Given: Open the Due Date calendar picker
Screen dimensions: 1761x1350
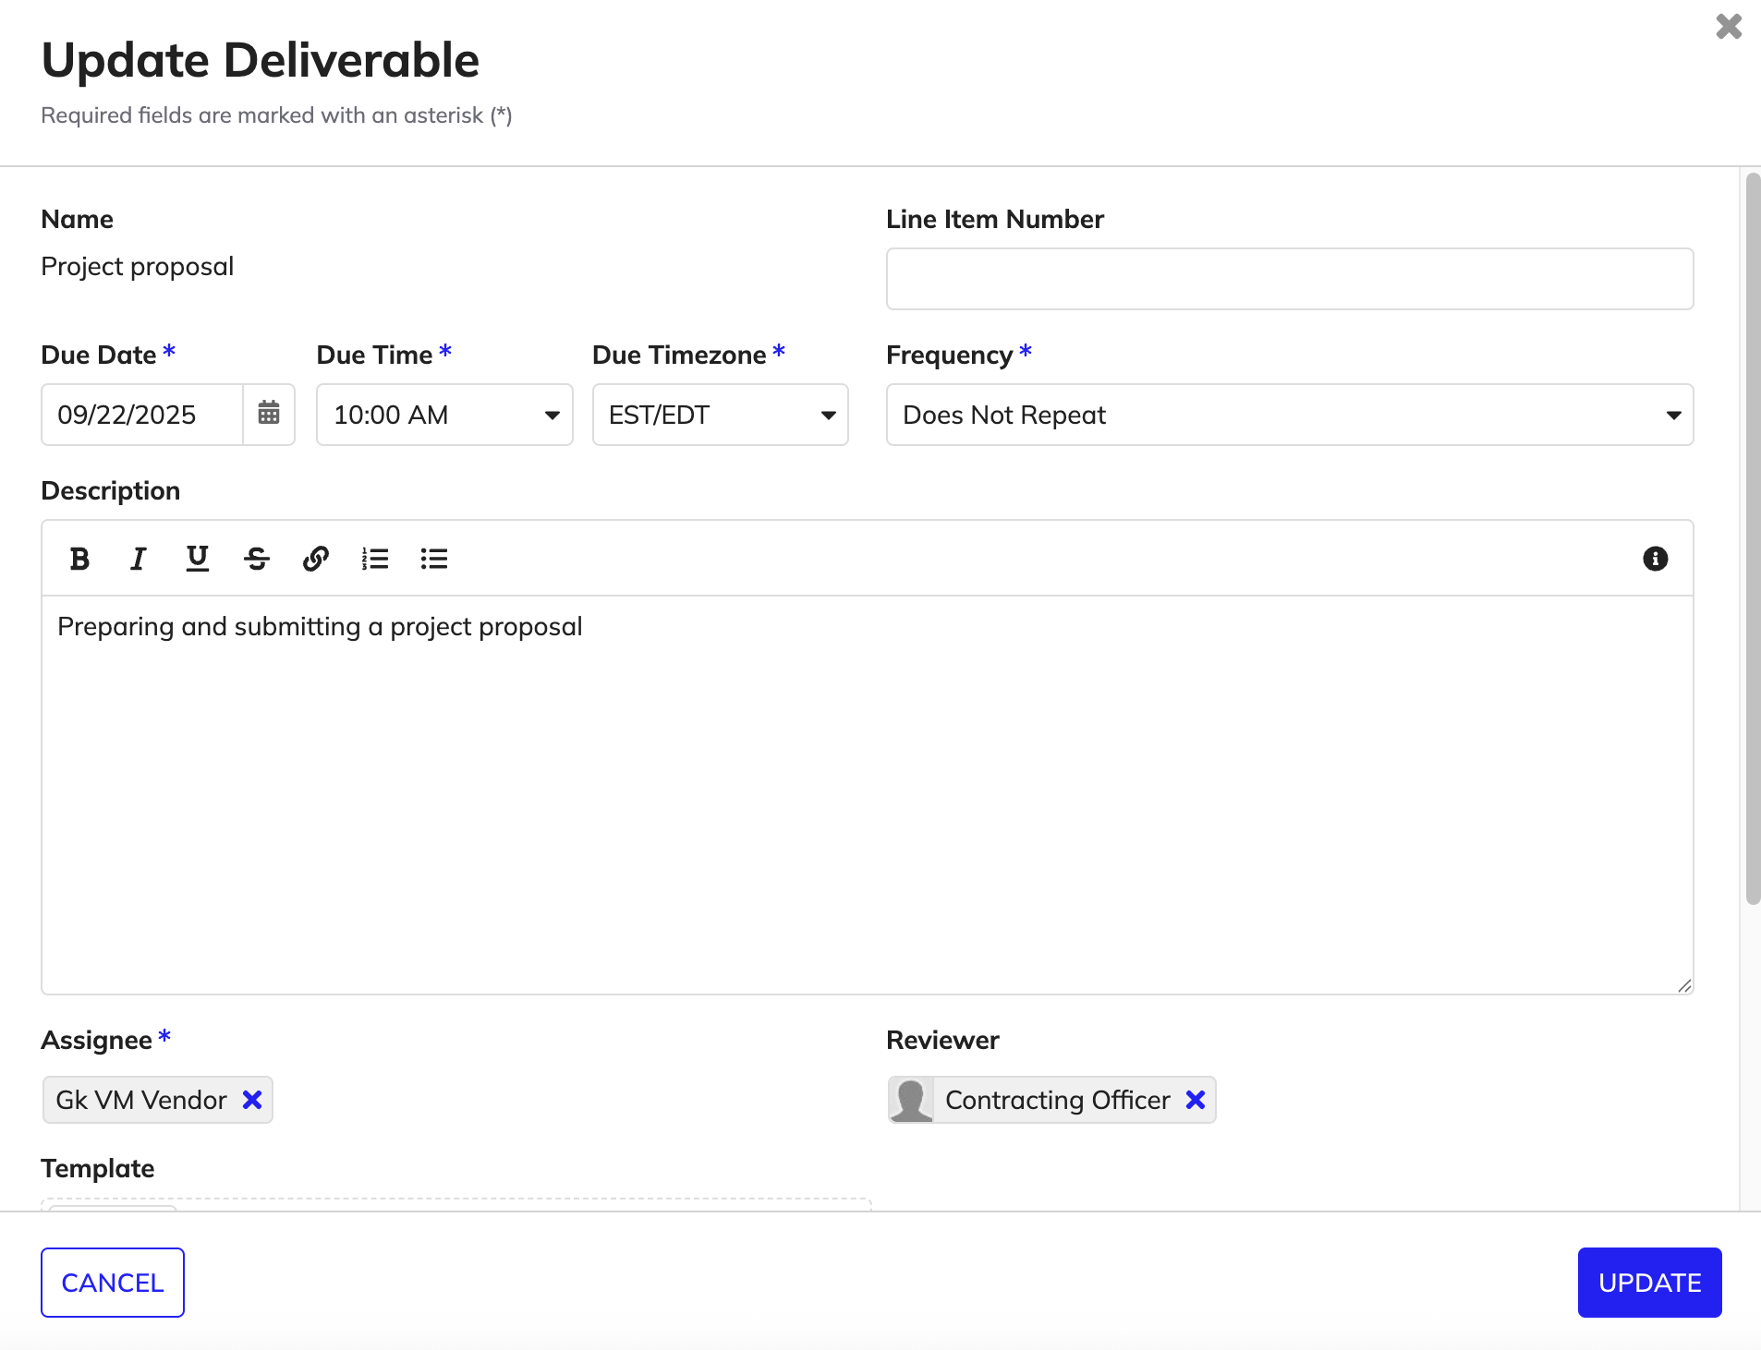Looking at the screenshot, I should pyautogui.click(x=269, y=414).
